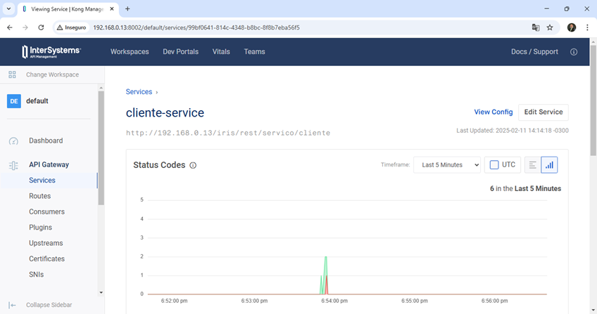Open the View Config link

493,112
